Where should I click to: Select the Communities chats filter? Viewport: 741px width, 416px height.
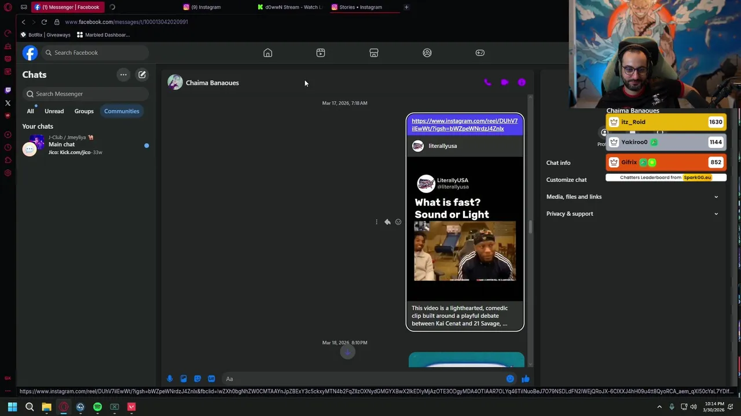tap(122, 111)
